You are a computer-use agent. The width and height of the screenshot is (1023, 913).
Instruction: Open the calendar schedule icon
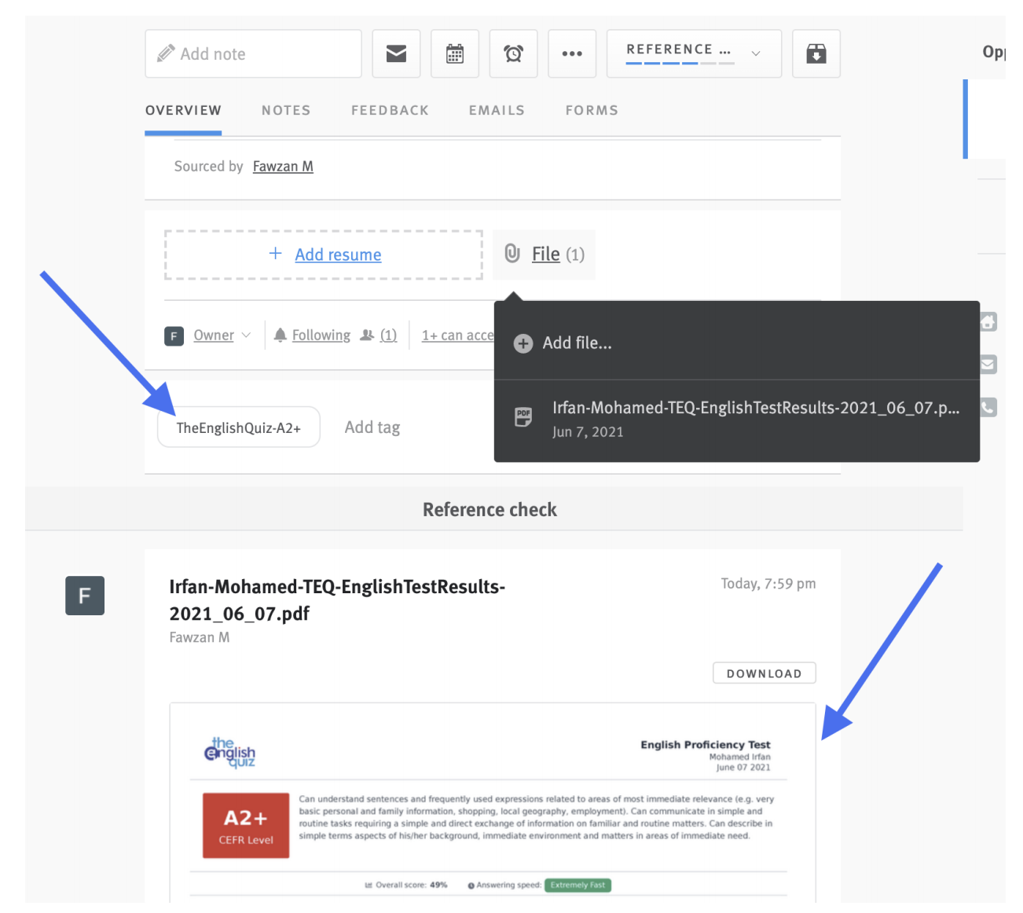(454, 53)
